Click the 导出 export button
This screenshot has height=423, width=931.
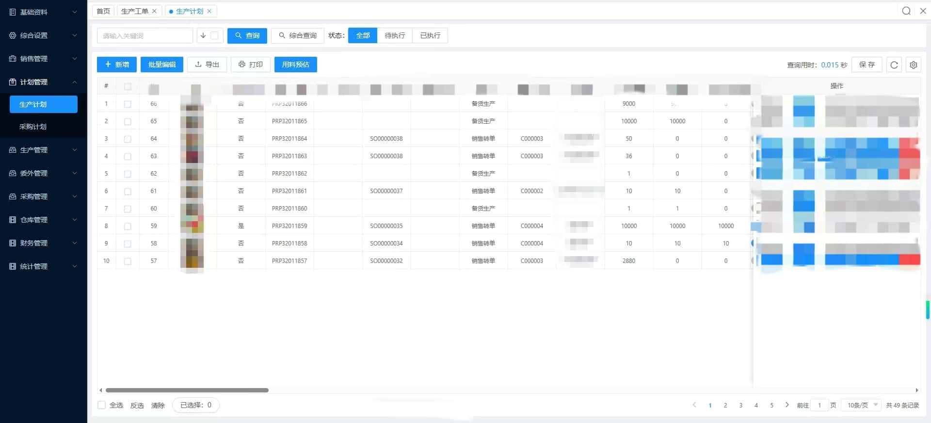pyautogui.click(x=207, y=65)
